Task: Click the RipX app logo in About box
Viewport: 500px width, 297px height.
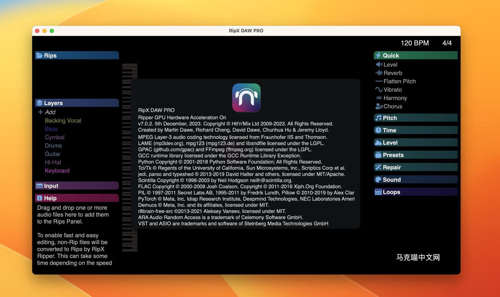Action: pyautogui.click(x=246, y=98)
